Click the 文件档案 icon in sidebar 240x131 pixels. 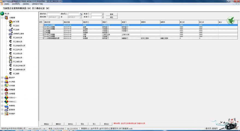pyautogui.click(x=6, y=85)
